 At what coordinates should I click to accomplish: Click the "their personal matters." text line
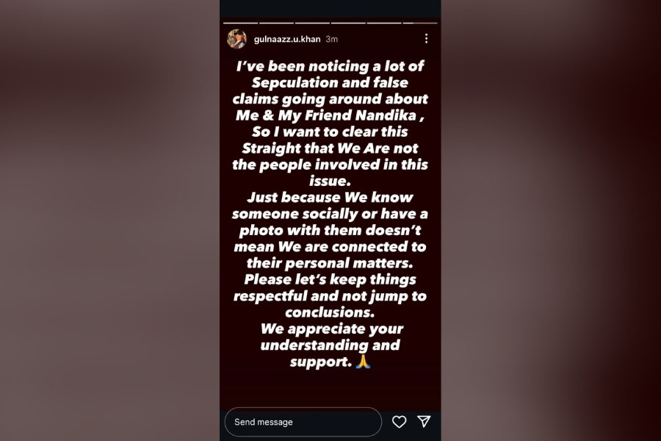[330, 263]
